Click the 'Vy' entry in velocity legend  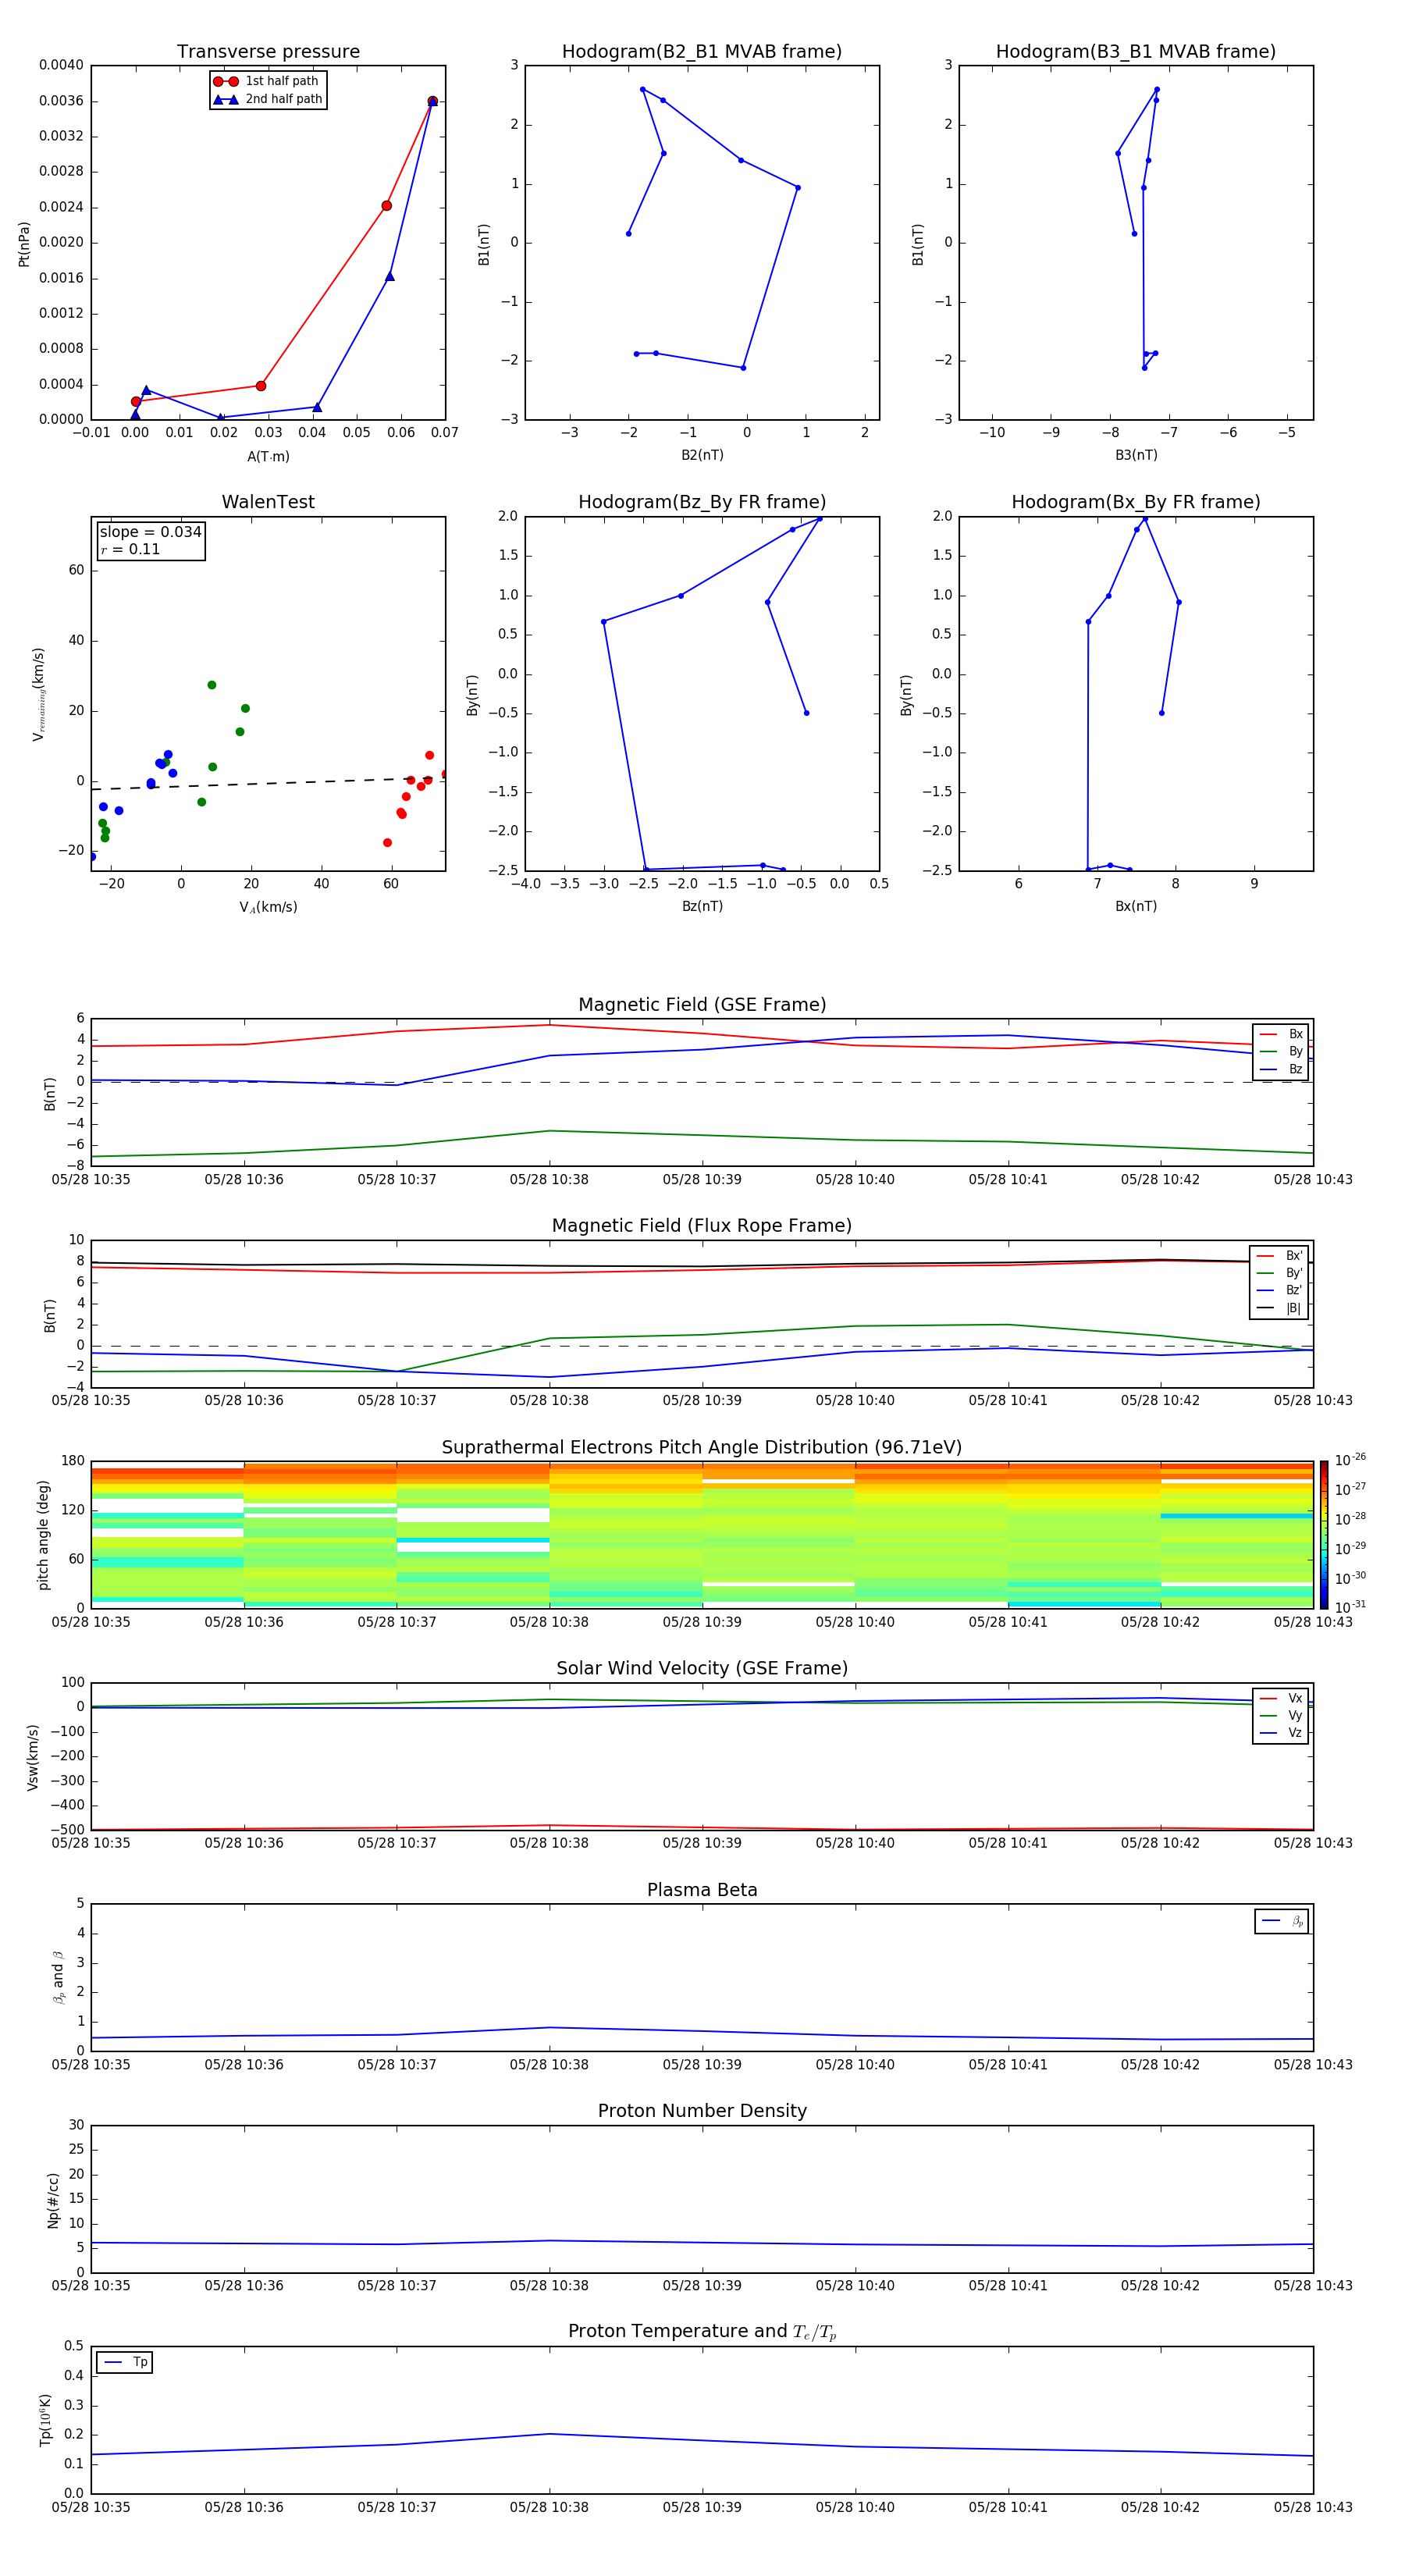point(1281,1715)
